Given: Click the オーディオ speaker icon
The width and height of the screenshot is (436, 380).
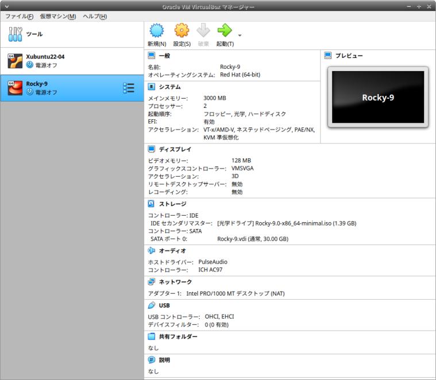Looking at the screenshot, I should (152, 250).
